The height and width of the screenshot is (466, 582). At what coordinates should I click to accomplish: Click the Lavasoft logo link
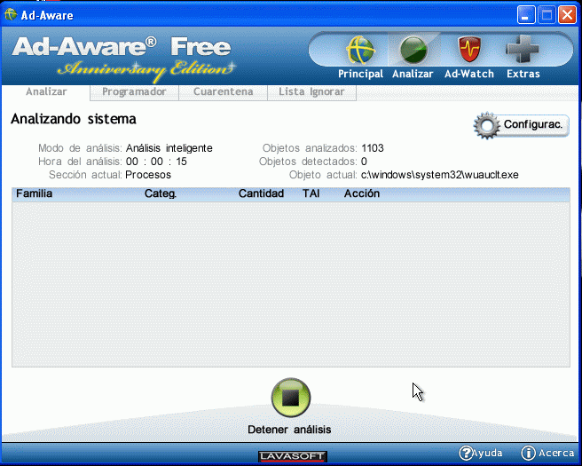click(293, 456)
